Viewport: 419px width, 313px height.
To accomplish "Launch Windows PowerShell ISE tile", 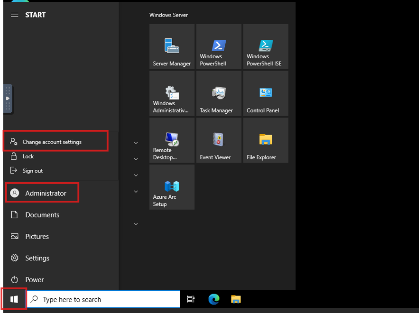I will tap(265, 47).
